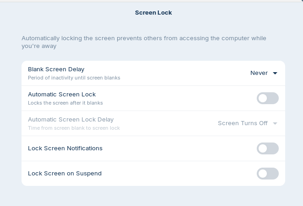Viewport: 303px width, 206px height.
Task: Click the Screen Turns Off dropdown arrow
Action: pyautogui.click(x=275, y=123)
